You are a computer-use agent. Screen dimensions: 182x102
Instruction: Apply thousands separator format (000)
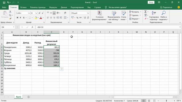click(80, 18)
